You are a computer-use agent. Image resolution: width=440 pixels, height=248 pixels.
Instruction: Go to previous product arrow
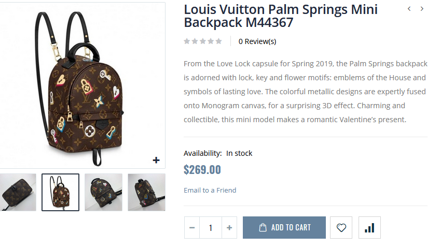tap(409, 9)
